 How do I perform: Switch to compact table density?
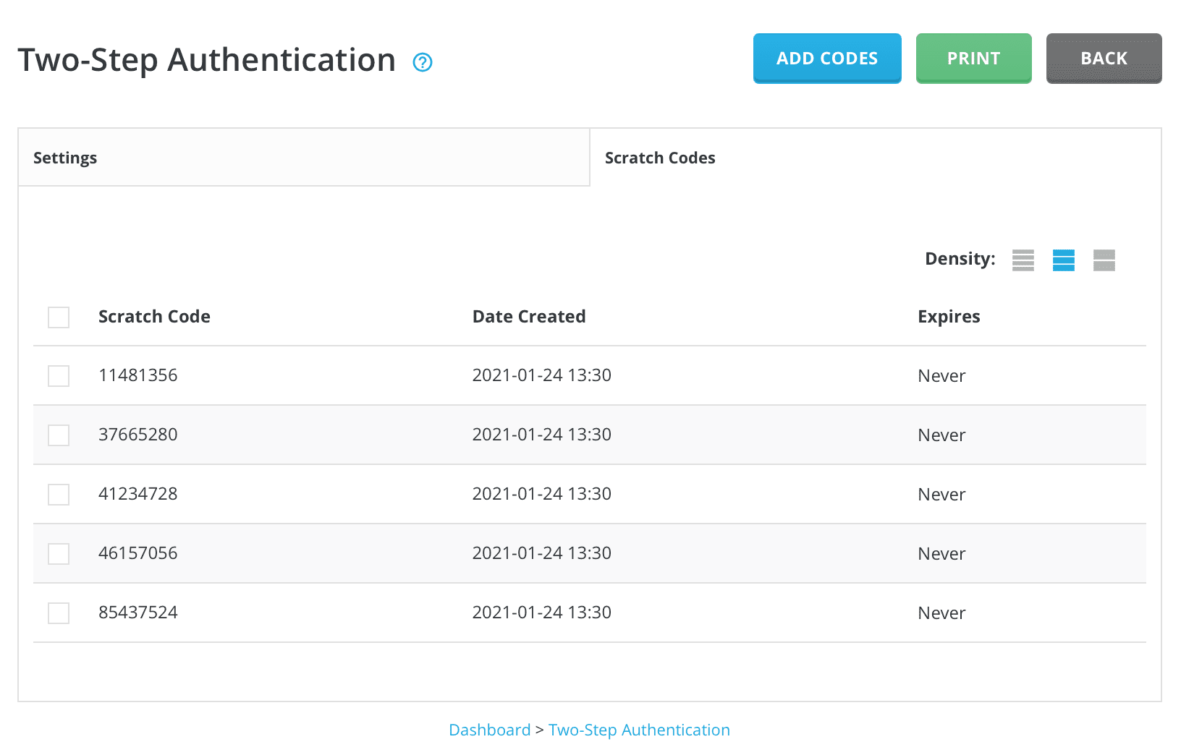point(1023,260)
